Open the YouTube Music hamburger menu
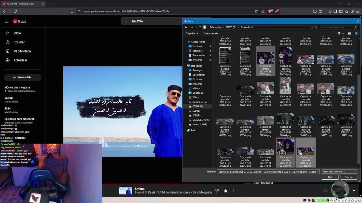 7,21
